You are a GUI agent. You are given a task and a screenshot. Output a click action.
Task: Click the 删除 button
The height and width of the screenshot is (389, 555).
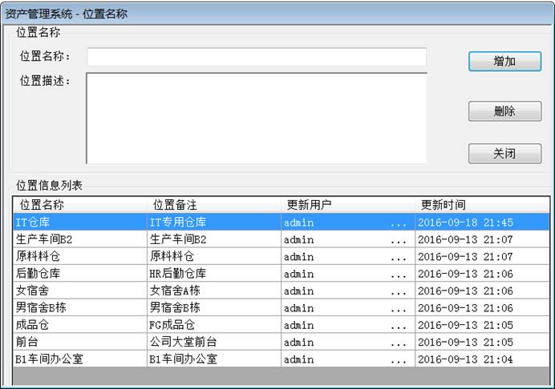(x=504, y=111)
